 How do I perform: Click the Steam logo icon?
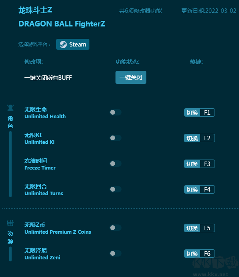click(x=63, y=44)
